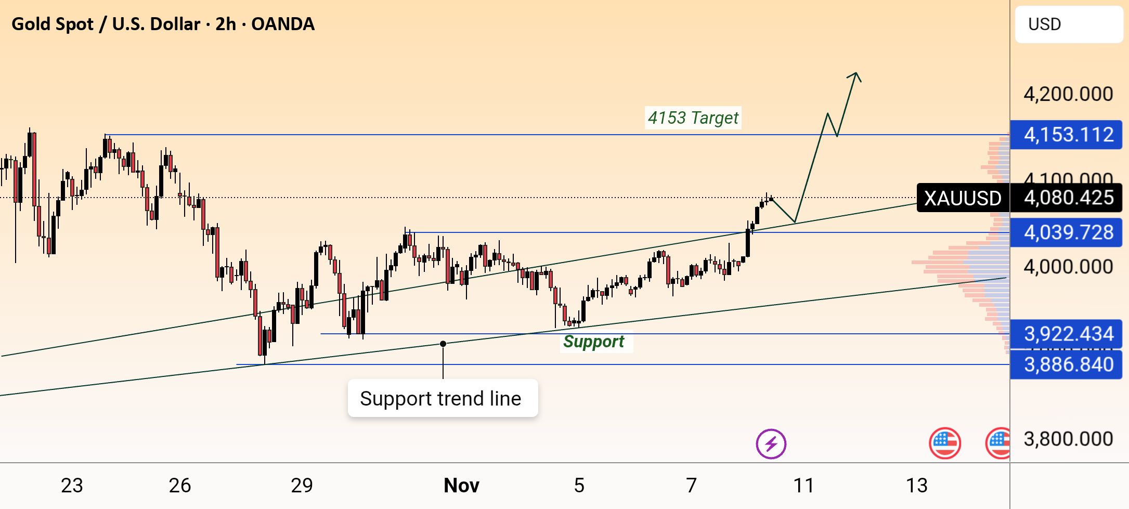Click the black anchor dot on the support trend line
The height and width of the screenshot is (509, 1129).
coord(443,344)
